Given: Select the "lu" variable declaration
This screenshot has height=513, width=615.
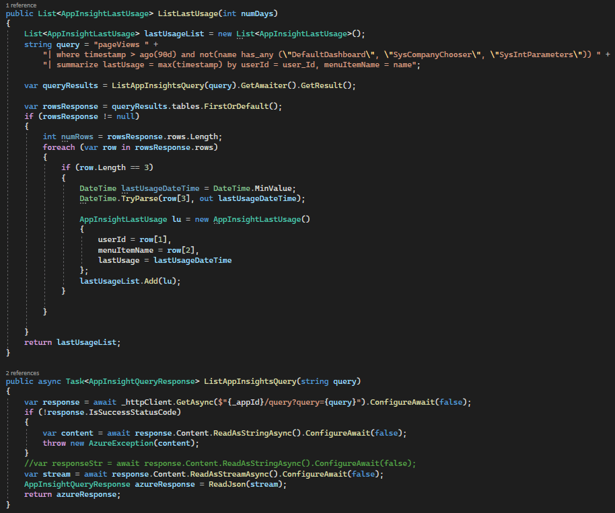Looking at the screenshot, I should [x=176, y=220].
